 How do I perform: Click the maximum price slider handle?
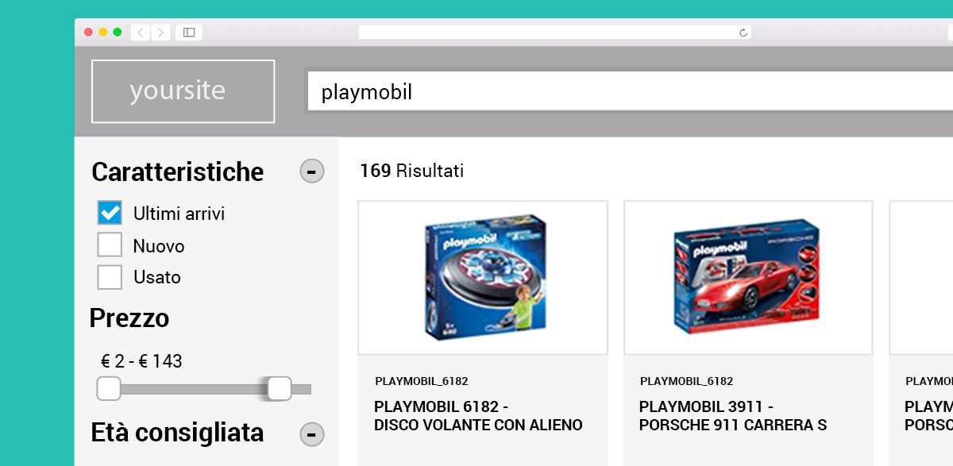(280, 389)
